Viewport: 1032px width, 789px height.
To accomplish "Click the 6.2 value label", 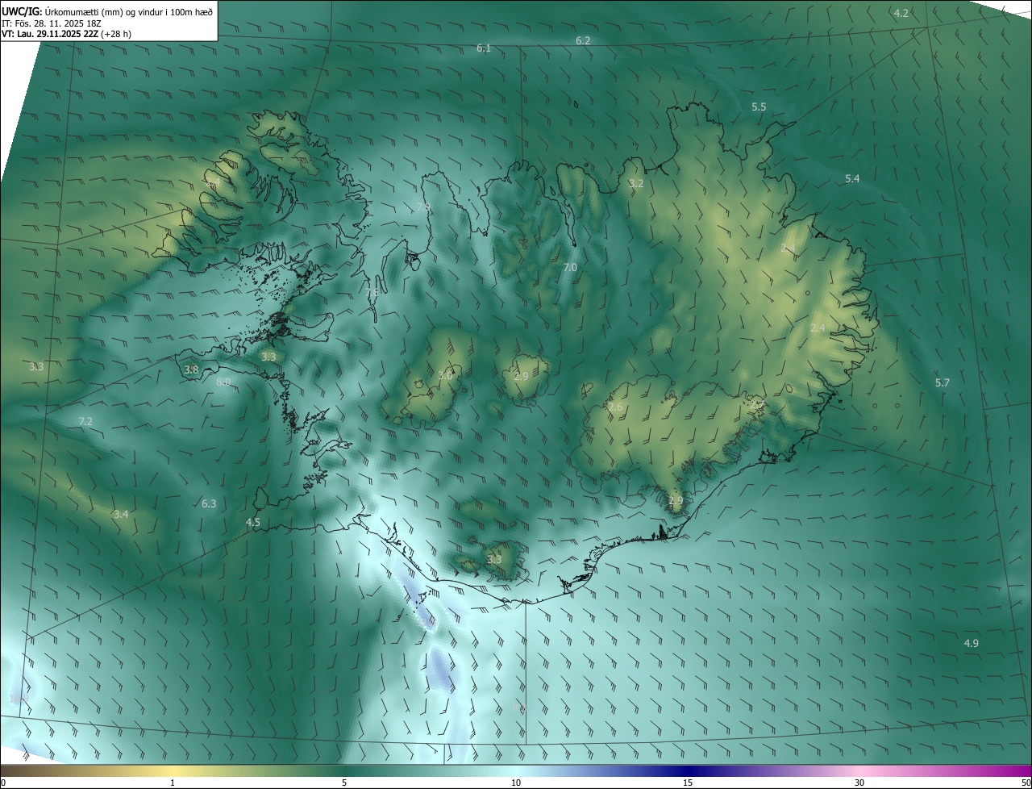I will click(583, 40).
